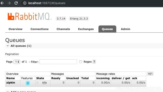Open the Page number dropdown
Viewport: 163px width, 92px height.
[x=17, y=62]
